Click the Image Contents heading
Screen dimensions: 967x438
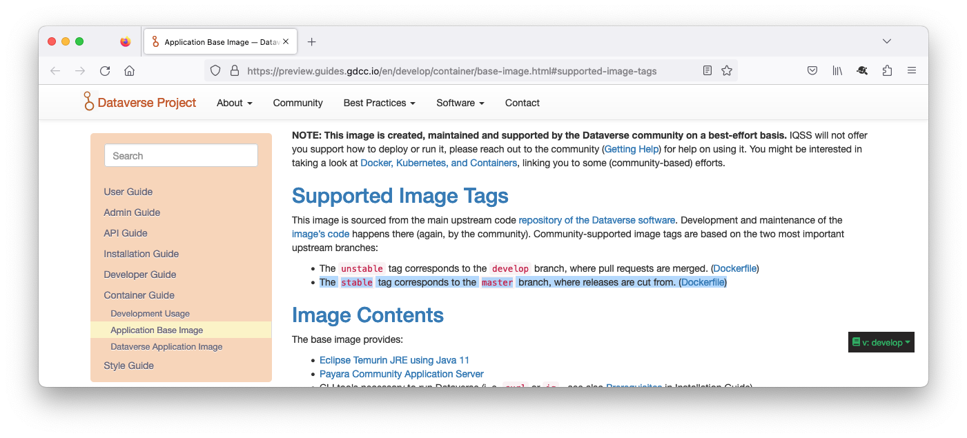368,315
